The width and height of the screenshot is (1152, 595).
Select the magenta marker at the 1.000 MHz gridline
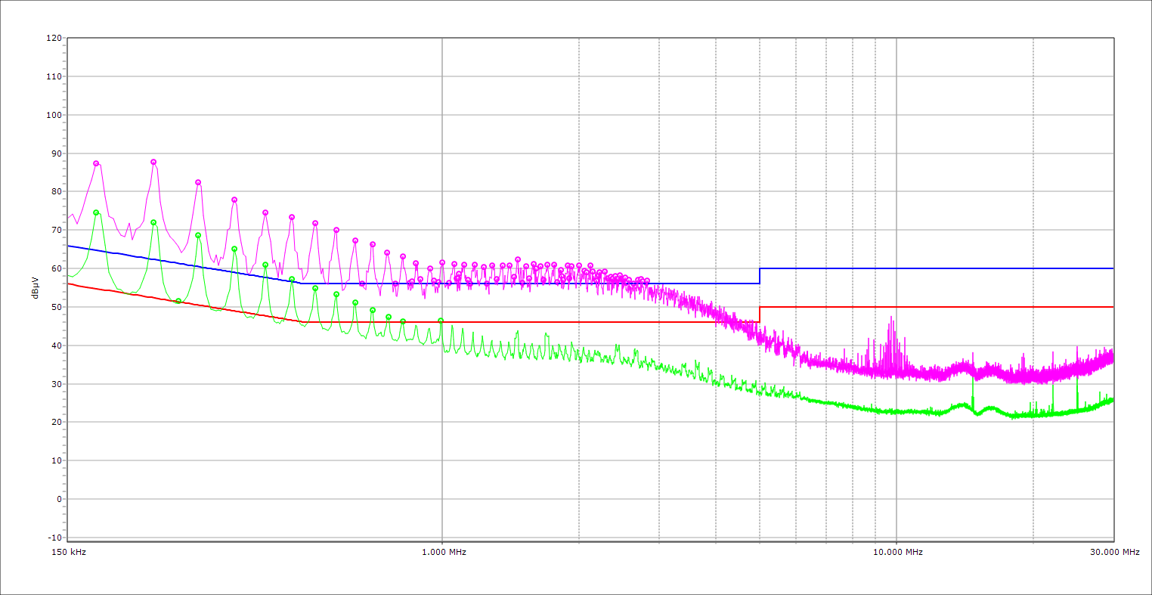point(442,262)
